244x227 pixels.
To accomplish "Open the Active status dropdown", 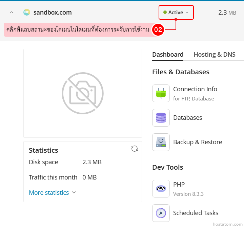I will pyautogui.click(x=176, y=13).
